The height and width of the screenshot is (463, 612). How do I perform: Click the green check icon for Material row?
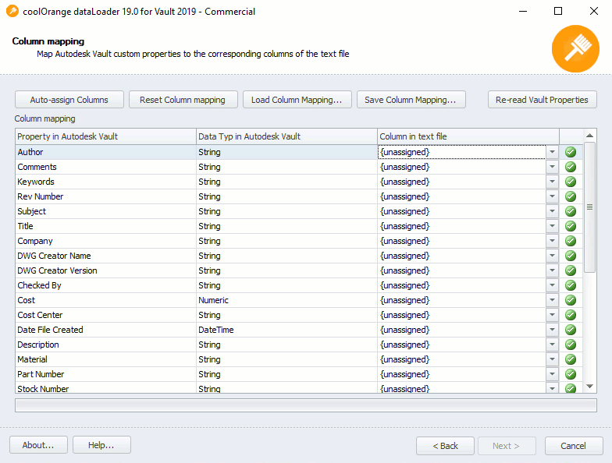(570, 359)
